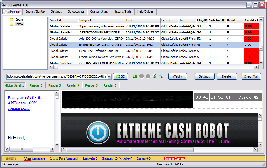Open message 'Add 100,000 to Your List'

(x=154, y=39)
